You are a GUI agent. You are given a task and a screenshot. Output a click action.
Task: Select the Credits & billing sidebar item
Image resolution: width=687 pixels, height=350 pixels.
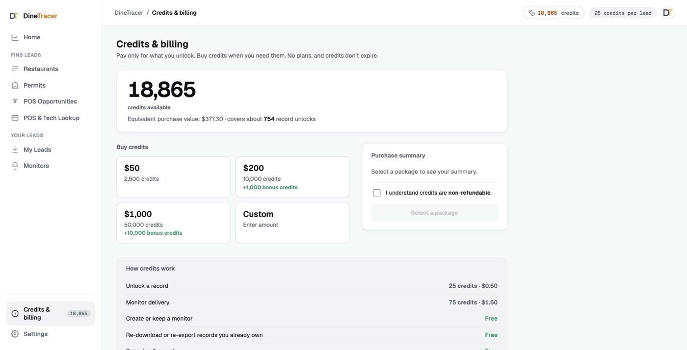coord(51,314)
